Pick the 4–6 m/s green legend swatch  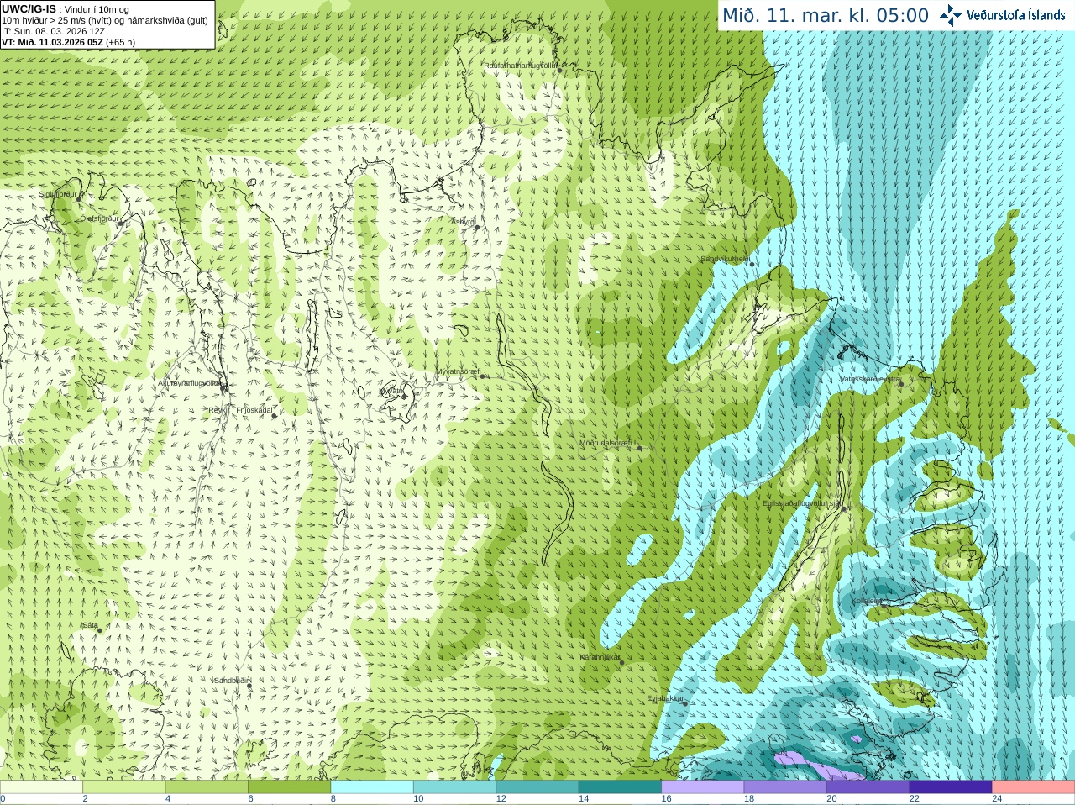click(x=207, y=787)
